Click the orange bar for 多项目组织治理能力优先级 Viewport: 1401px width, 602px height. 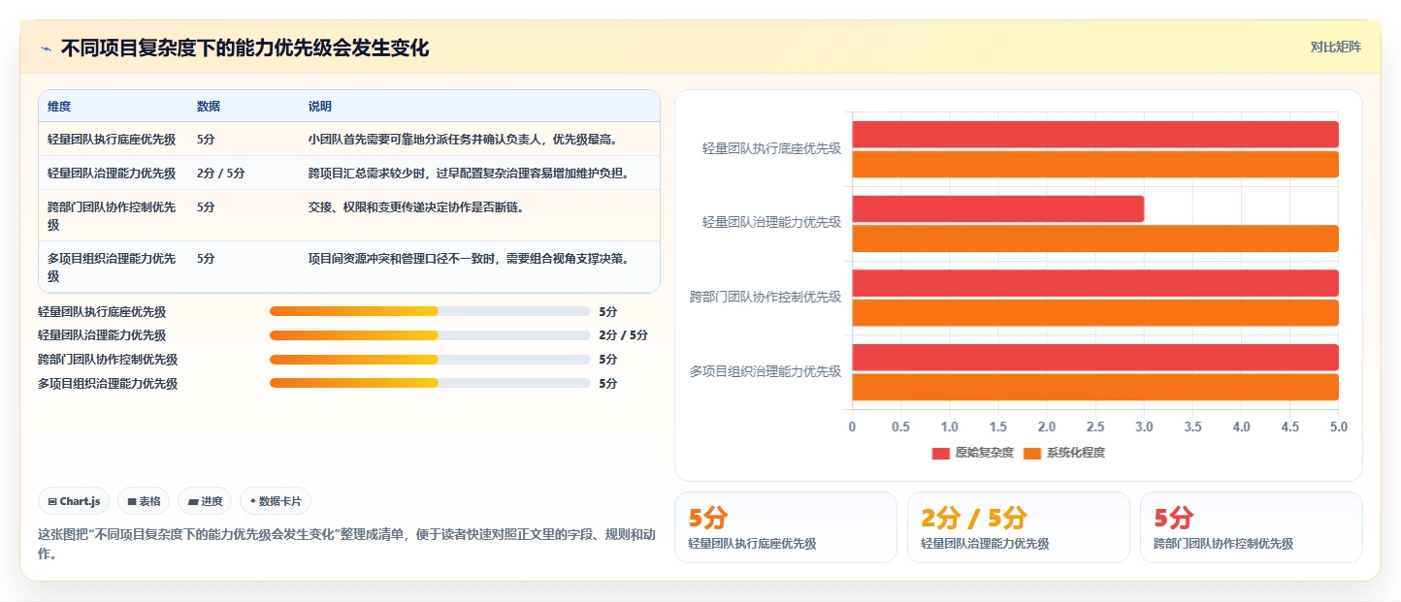tap(1095, 387)
